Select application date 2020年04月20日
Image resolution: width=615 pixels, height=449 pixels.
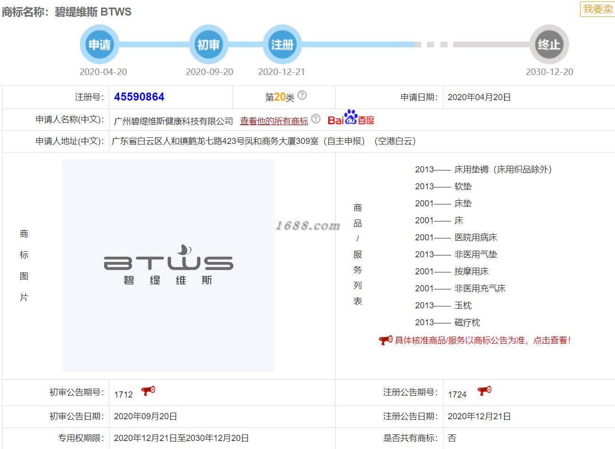pyautogui.click(x=479, y=97)
